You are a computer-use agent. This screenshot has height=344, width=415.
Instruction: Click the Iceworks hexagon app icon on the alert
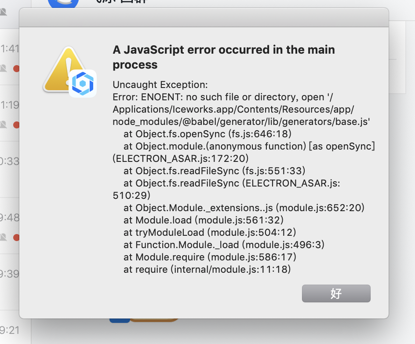point(82,83)
